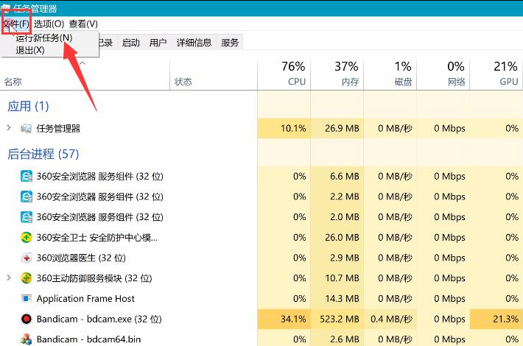
Task: Switch to the 详细信息 tab
Action: pos(194,43)
